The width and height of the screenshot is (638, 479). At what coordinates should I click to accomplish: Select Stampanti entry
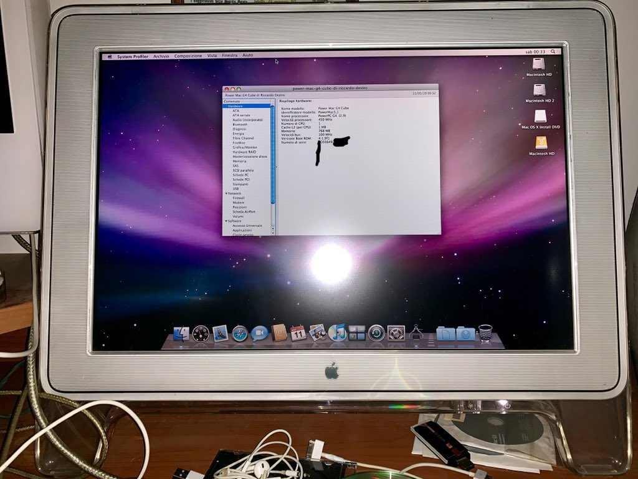tap(240, 184)
